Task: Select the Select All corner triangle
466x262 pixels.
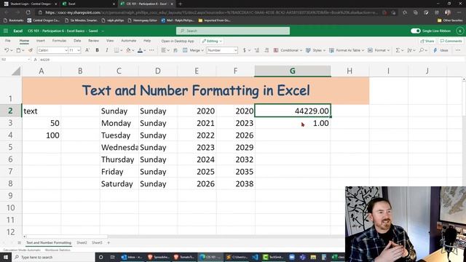Action: pyautogui.click(x=16, y=71)
